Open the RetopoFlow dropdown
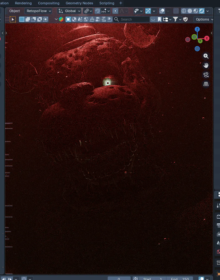This screenshot has height=280, width=220. point(38,11)
